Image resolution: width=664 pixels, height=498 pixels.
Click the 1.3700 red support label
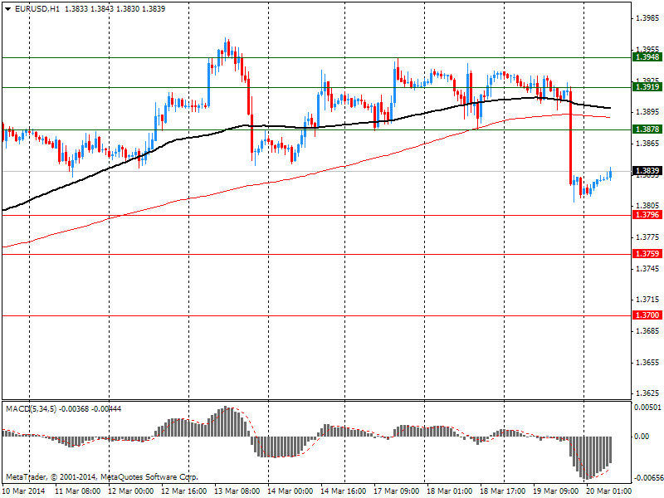pos(647,315)
